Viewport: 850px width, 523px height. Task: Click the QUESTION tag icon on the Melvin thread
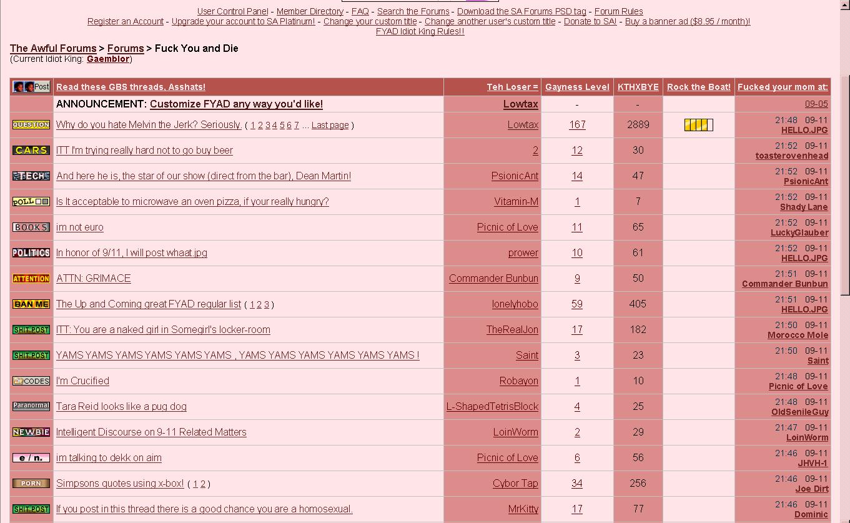(31, 125)
